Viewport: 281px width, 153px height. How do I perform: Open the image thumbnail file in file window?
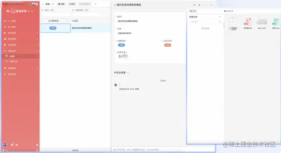coord(233,21)
